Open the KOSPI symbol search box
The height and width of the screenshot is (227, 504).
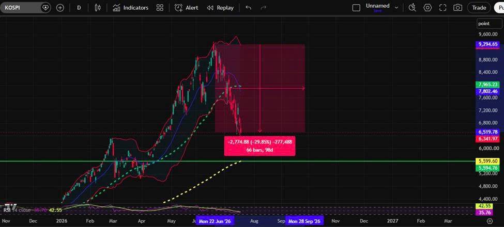coord(21,8)
